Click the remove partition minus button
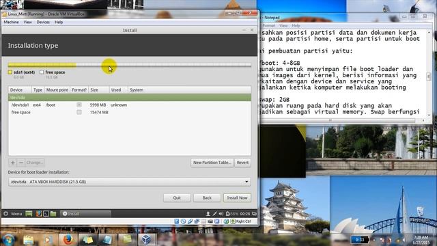437x246 pixels. pyautogui.click(x=21, y=163)
